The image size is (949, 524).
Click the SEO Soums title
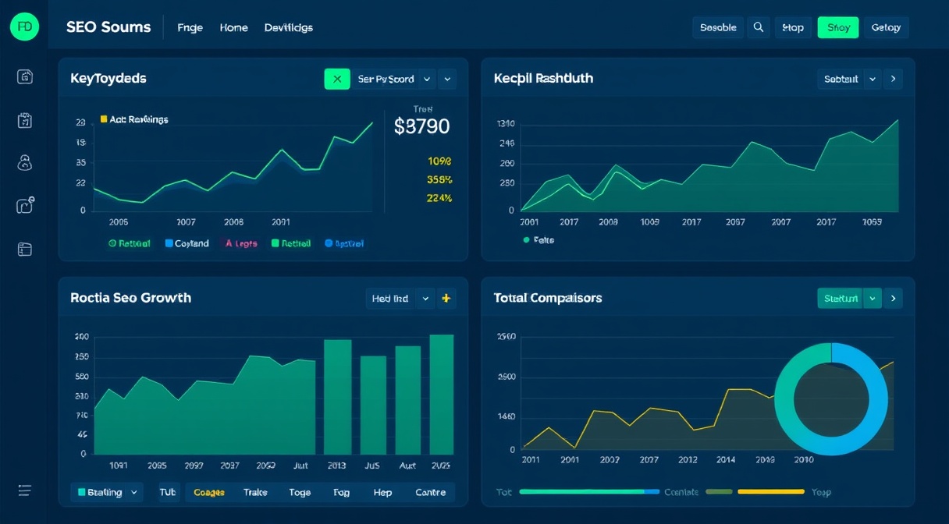pyautogui.click(x=108, y=27)
